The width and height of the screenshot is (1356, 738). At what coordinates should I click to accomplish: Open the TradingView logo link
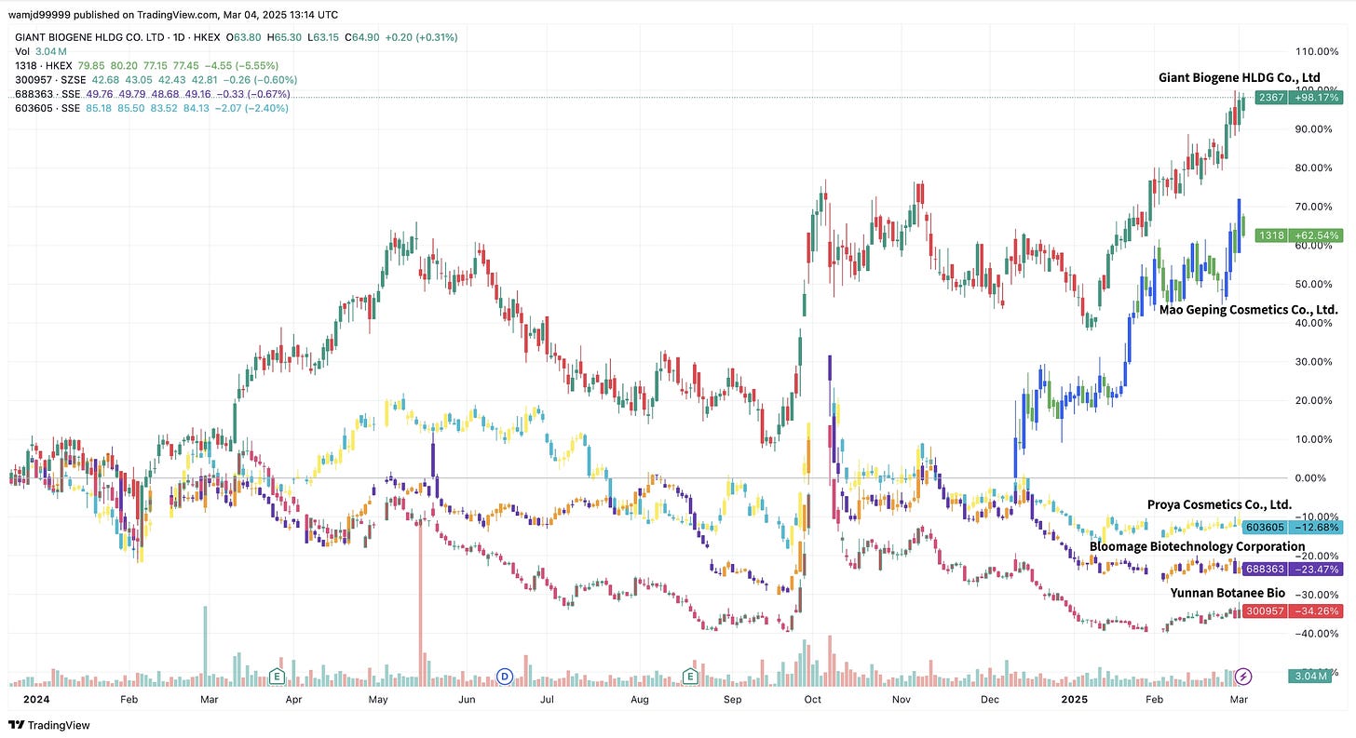(49, 725)
